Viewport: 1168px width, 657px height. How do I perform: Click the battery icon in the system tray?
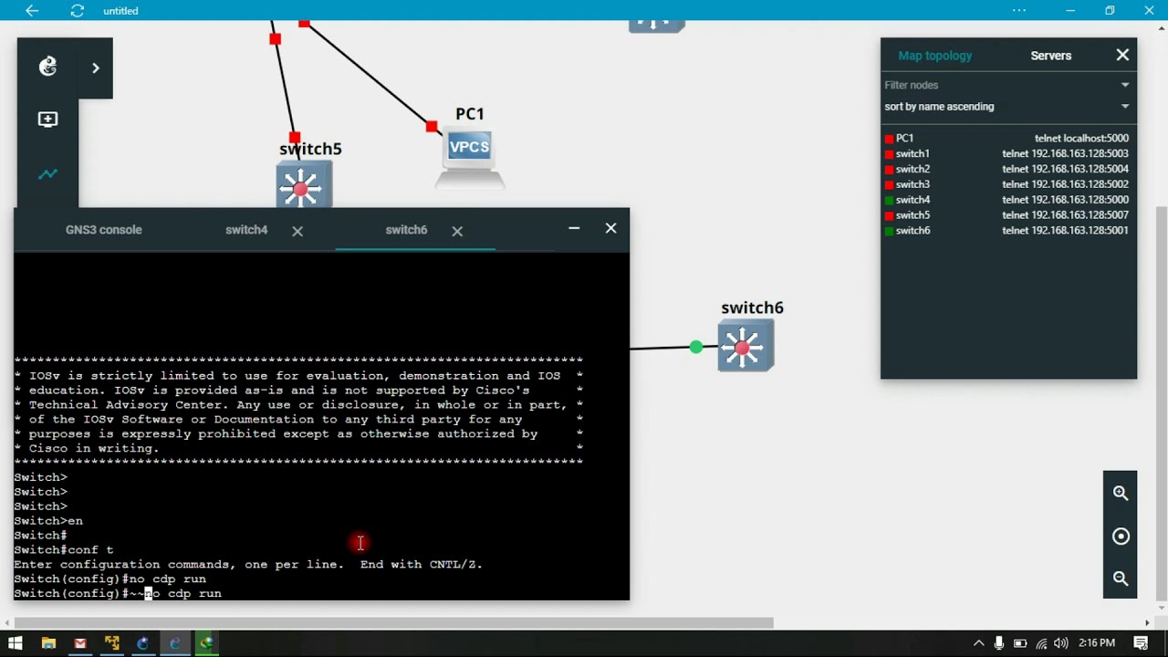(1020, 643)
